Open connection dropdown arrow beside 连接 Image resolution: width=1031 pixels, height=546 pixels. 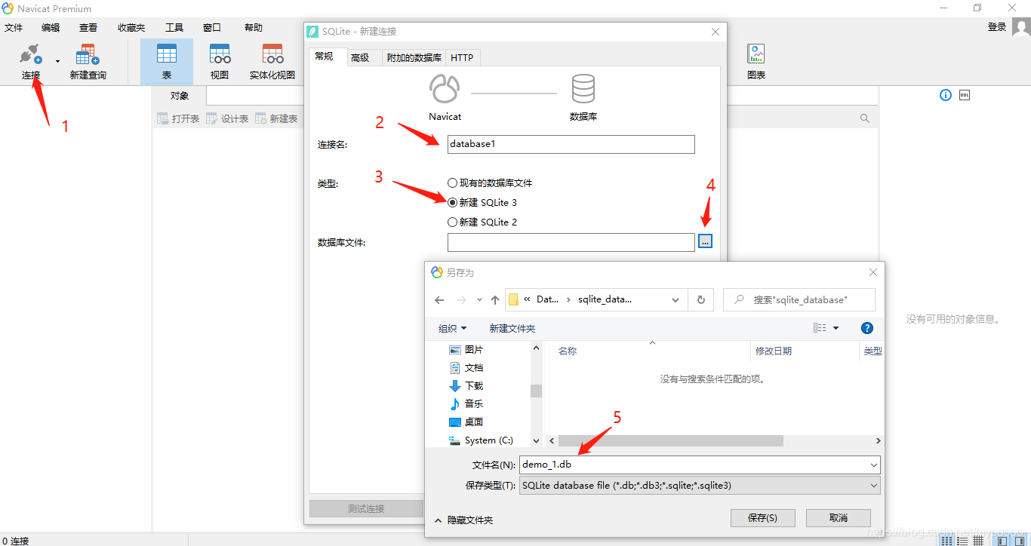(57, 61)
